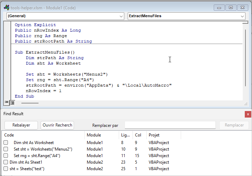Click the strRootPath = environ line
Viewport: 252px width, 176px height.
point(99,85)
